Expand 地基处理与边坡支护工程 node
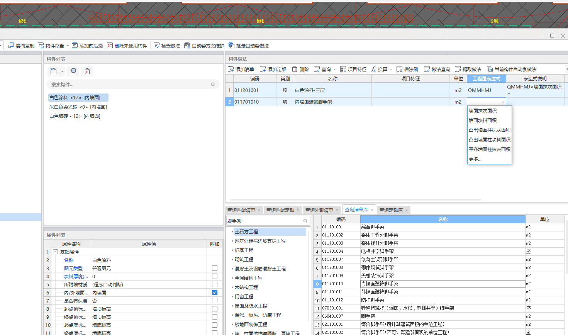This screenshot has height=335, width=568. (232, 241)
